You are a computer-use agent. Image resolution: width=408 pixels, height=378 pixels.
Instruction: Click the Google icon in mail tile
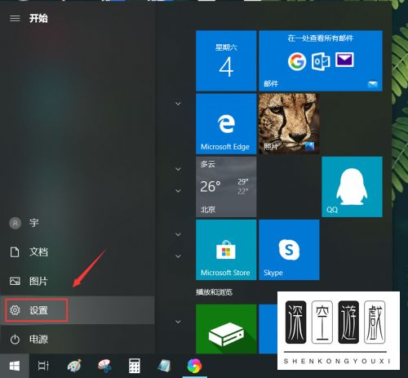(297, 61)
